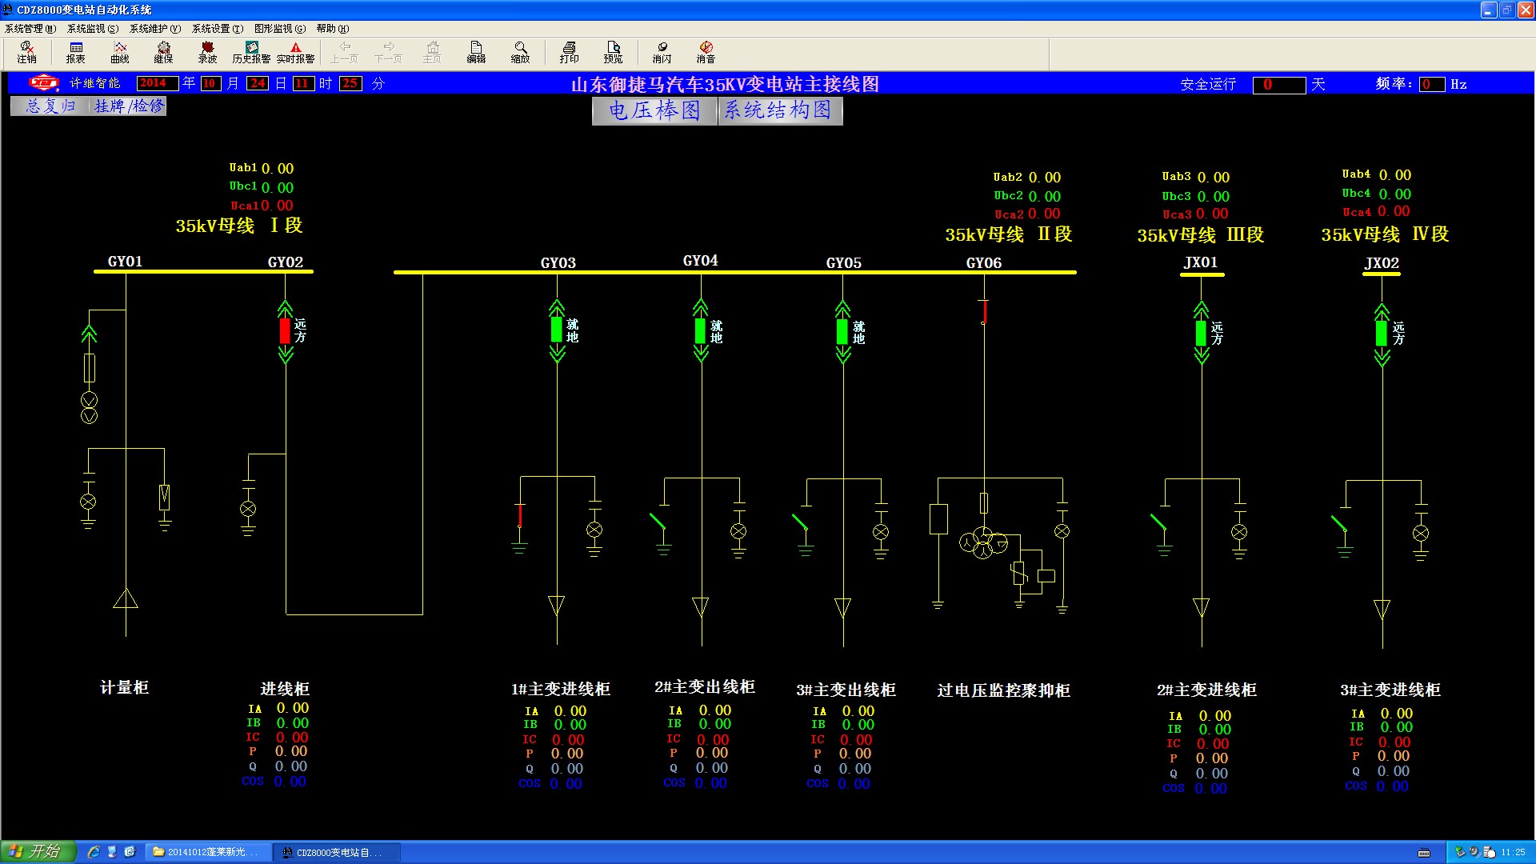Click the 电压棒图 button
The height and width of the screenshot is (864, 1536).
[x=654, y=110]
